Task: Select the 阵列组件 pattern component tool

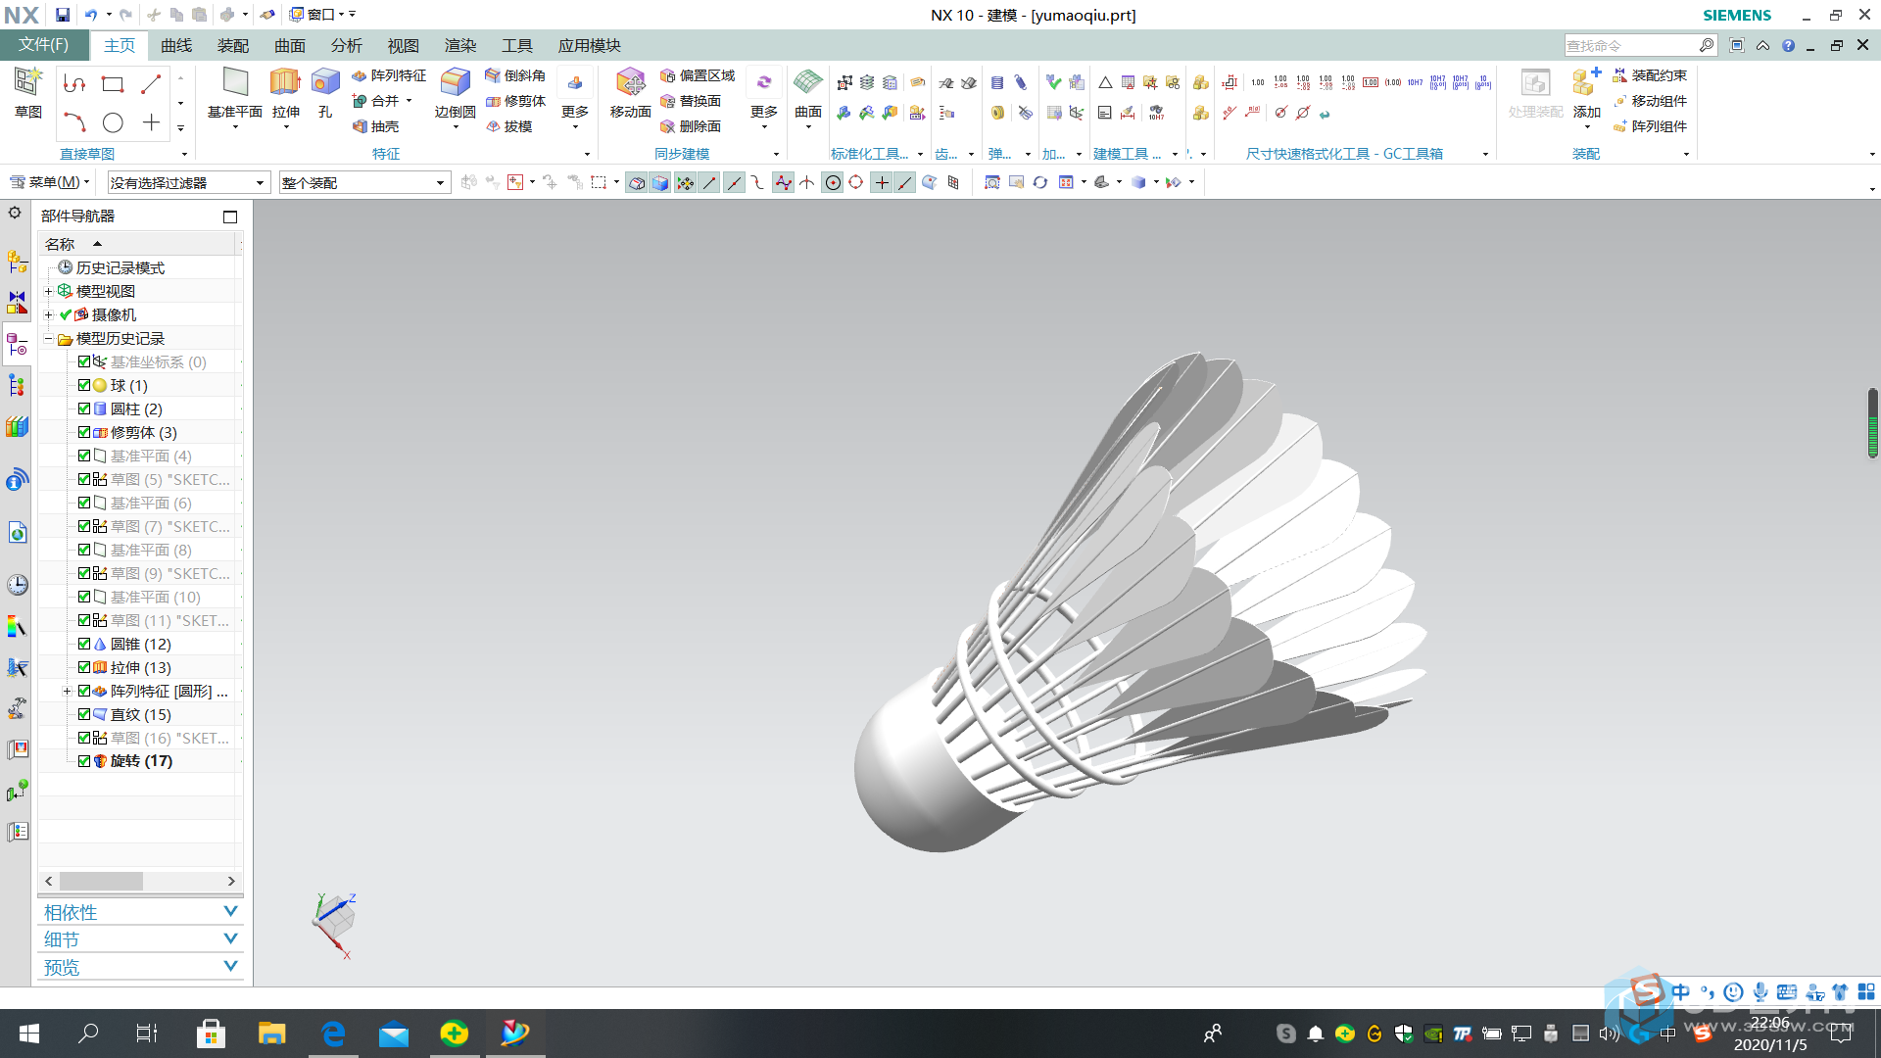Action: pyautogui.click(x=1651, y=126)
